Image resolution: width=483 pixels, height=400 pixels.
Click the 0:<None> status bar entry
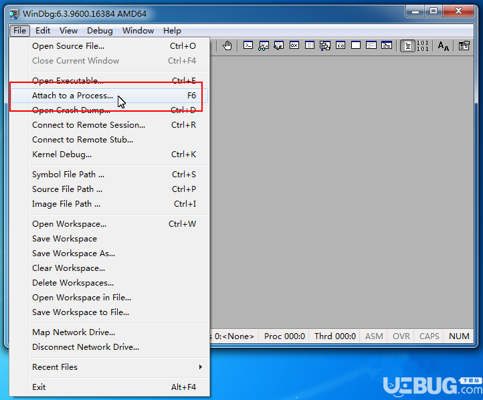[x=234, y=336]
